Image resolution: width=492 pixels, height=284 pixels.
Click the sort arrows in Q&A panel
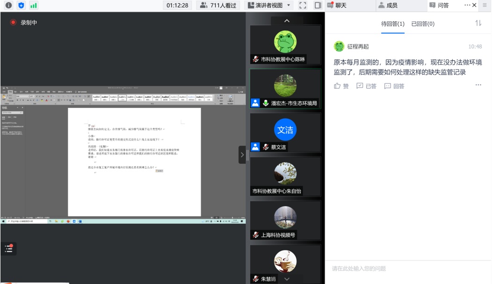tap(478, 23)
